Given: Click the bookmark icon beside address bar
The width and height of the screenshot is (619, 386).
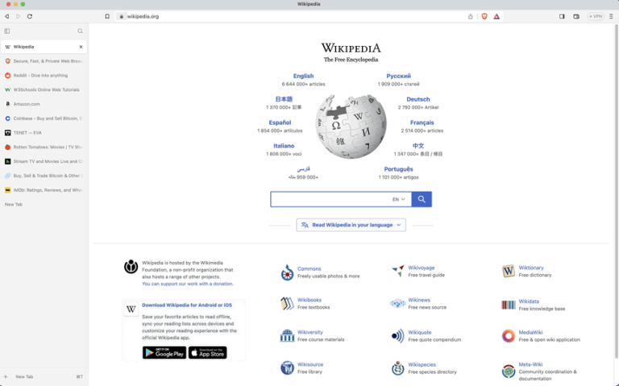Looking at the screenshot, I should [x=107, y=17].
